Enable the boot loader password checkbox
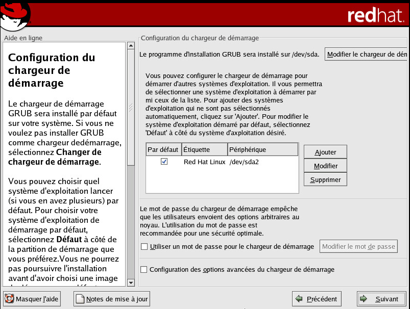Viewport: 410px width, 309px height. point(144,247)
